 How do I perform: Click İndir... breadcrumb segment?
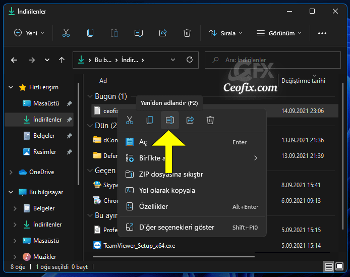point(130,60)
